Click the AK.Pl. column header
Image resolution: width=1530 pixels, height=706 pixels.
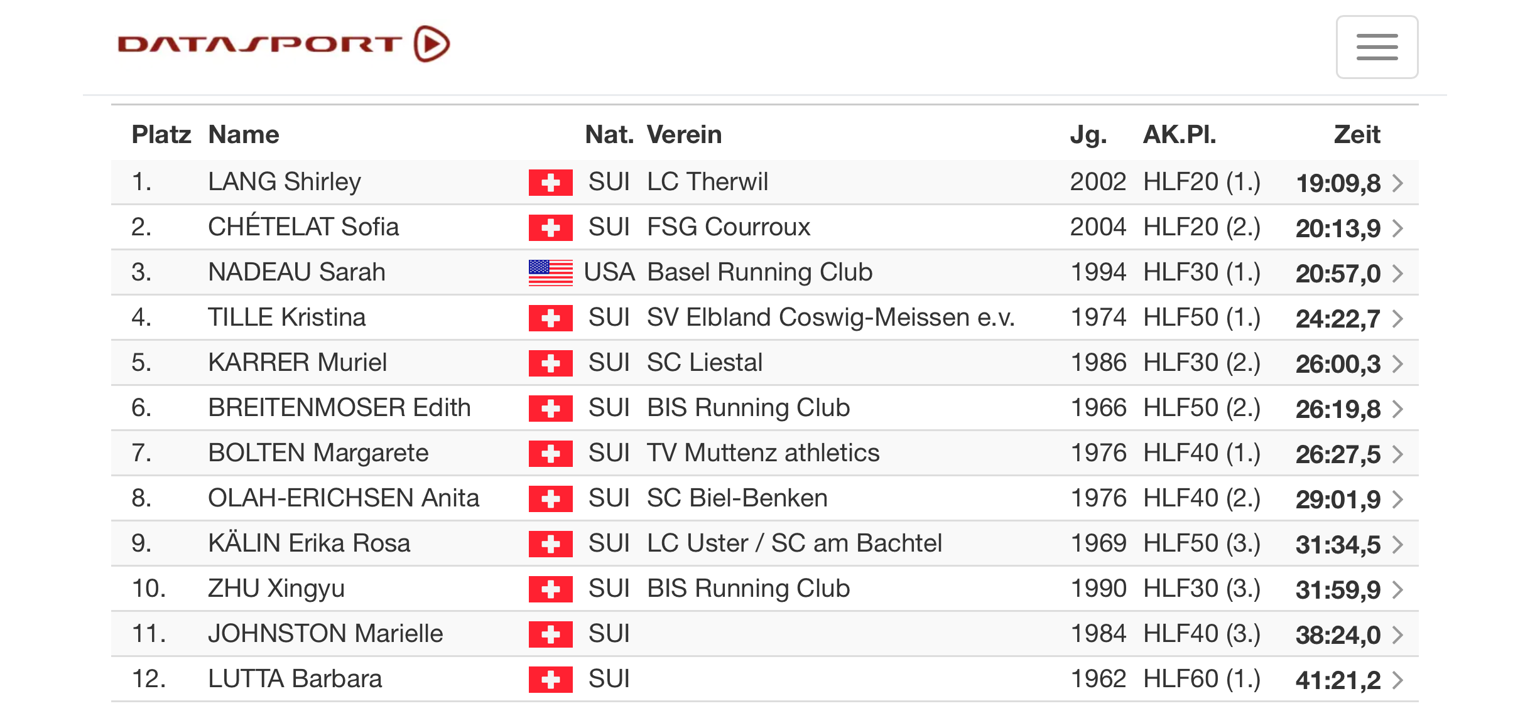coord(1180,134)
